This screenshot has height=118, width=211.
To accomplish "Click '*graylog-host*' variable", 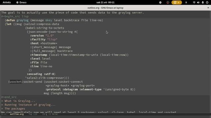I will pyautogui.click(x=57, y=86).
